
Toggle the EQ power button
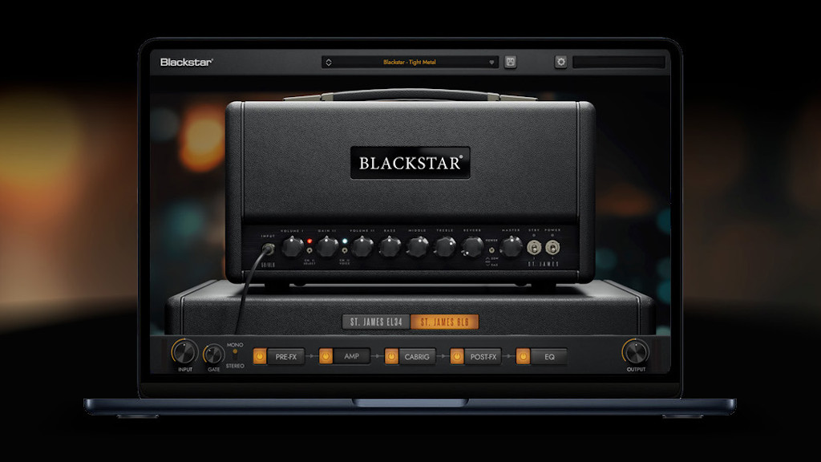523,357
